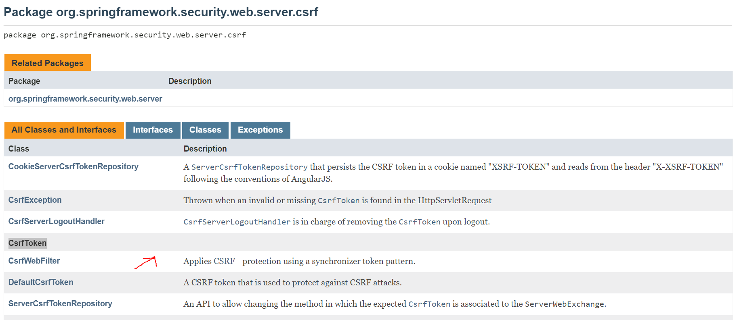Switch to All Classes and Interfaces tab
This screenshot has height=320, width=733.
(x=64, y=130)
